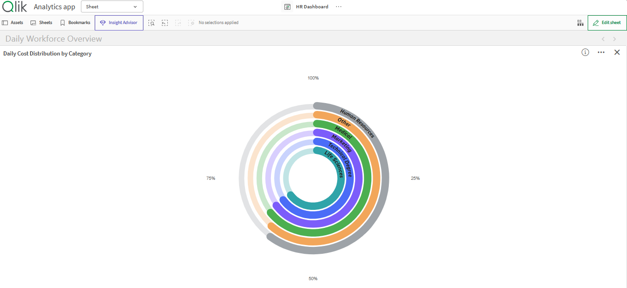Toggle the Insight Advisor panel

[x=119, y=23]
